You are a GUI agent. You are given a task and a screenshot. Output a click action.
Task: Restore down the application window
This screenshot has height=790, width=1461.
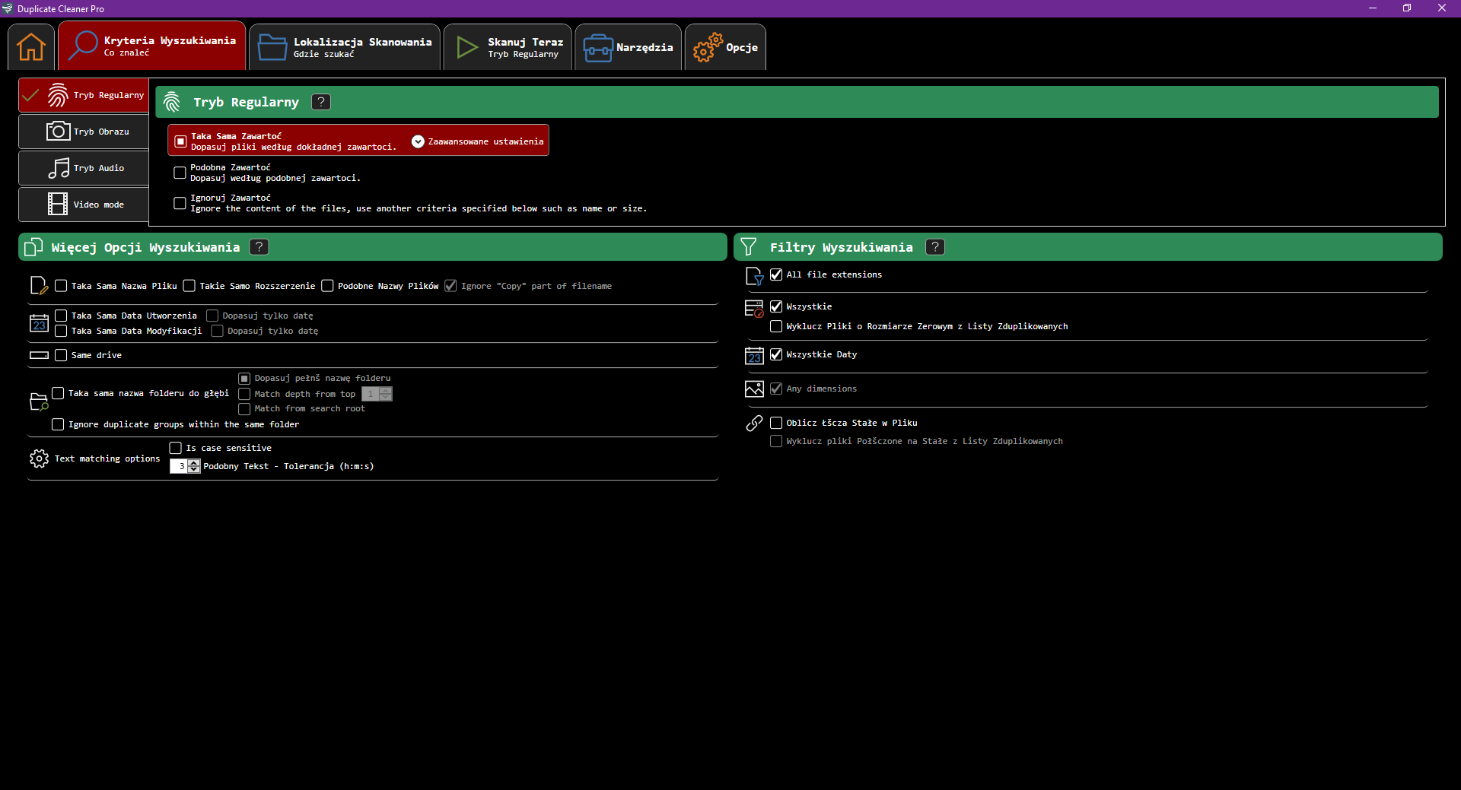(1407, 8)
